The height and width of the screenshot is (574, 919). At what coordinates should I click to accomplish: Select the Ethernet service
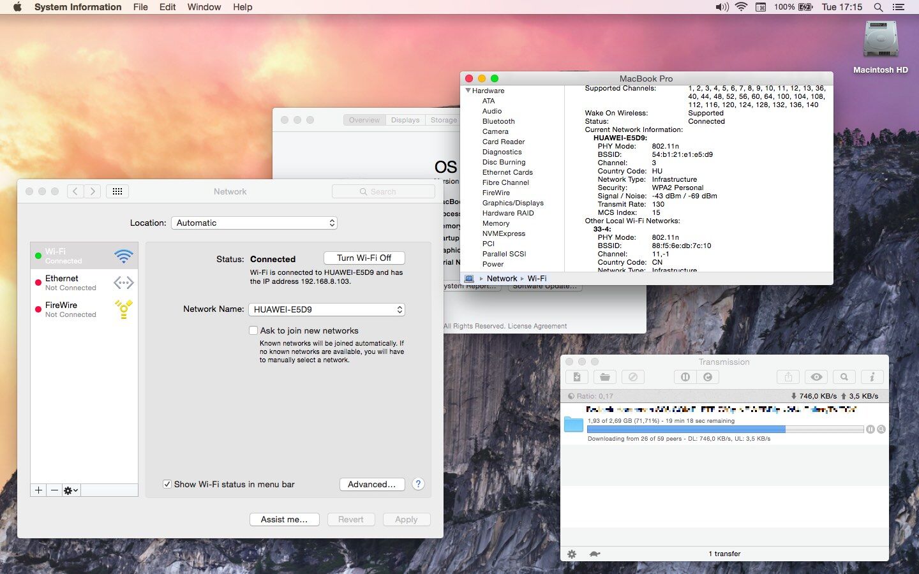[x=84, y=283]
